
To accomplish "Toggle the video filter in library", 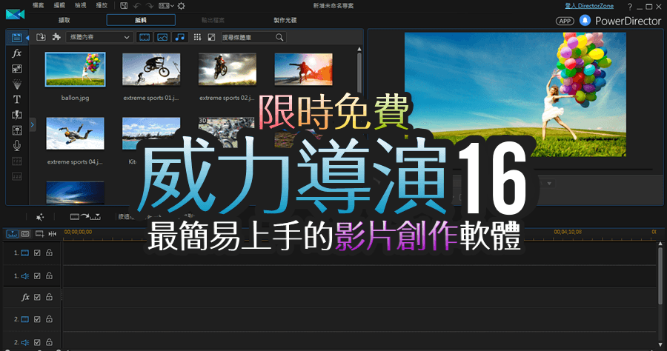I will [145, 37].
